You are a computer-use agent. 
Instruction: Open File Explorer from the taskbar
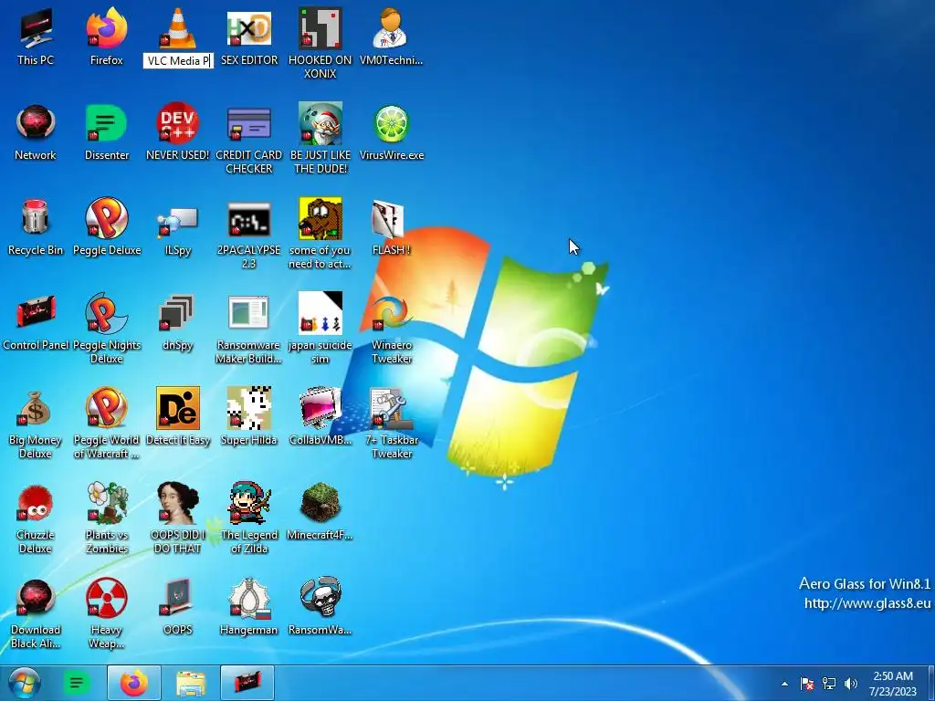click(x=191, y=683)
